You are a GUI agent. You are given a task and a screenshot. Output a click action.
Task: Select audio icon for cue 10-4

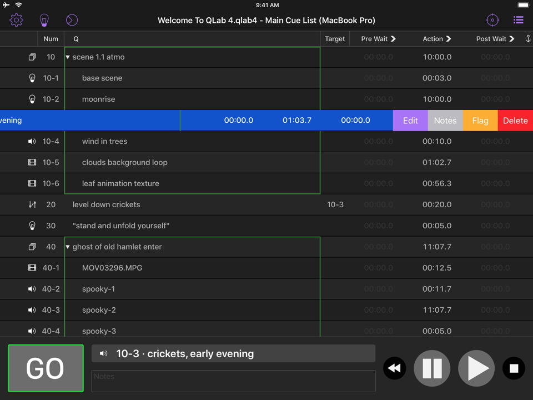(x=32, y=141)
